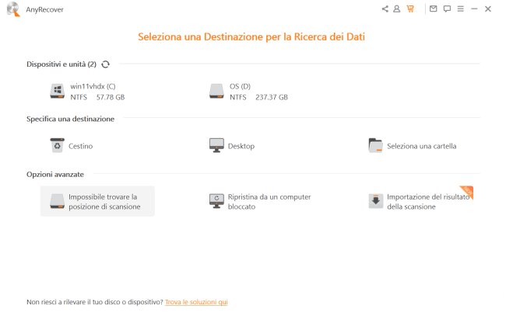Click the import download icon for Importazione
Viewport: 506px width, 316px height.
click(376, 201)
